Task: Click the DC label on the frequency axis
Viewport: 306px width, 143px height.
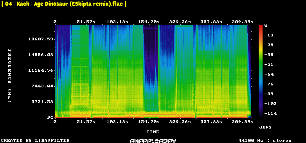Action: [50, 118]
